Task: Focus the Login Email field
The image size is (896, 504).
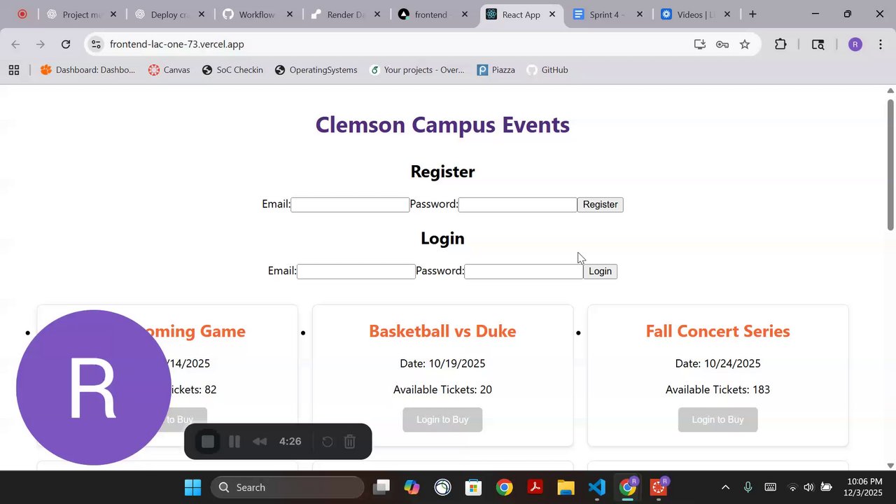Action: (356, 271)
